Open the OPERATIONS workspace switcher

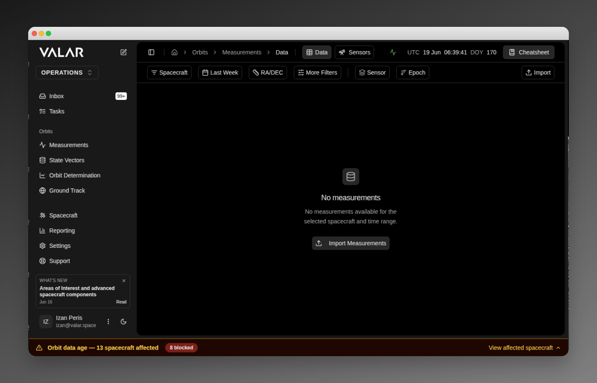click(x=67, y=73)
